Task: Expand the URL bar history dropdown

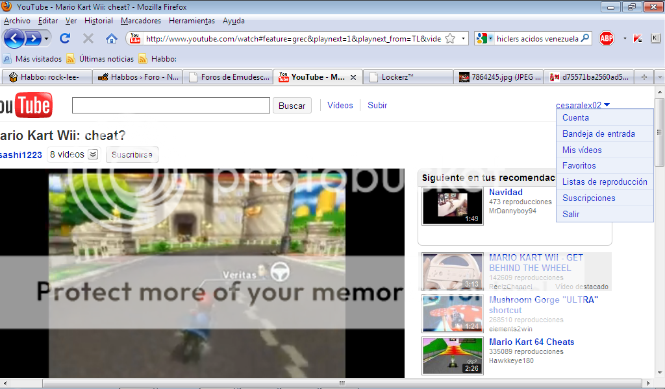Action: 463,39
